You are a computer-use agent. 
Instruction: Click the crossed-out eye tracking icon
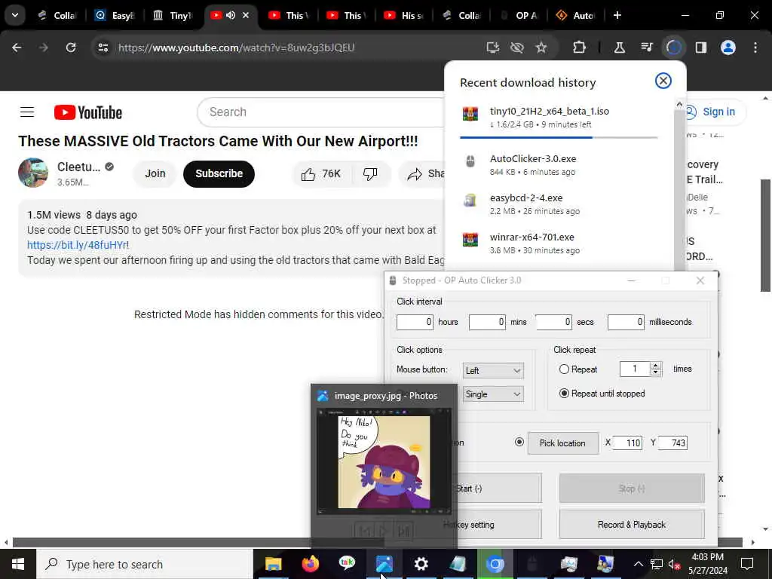(x=516, y=47)
